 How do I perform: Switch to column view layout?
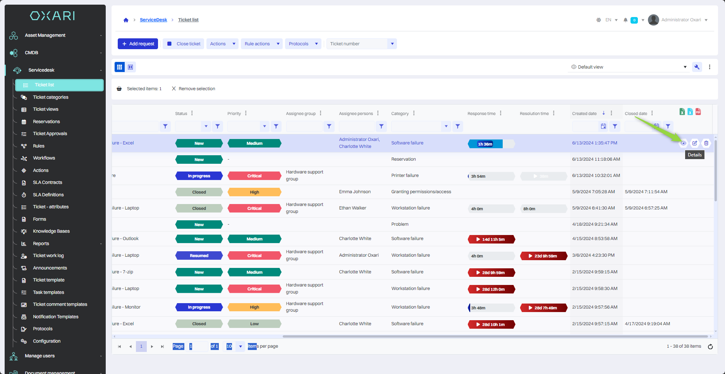pyautogui.click(x=131, y=67)
